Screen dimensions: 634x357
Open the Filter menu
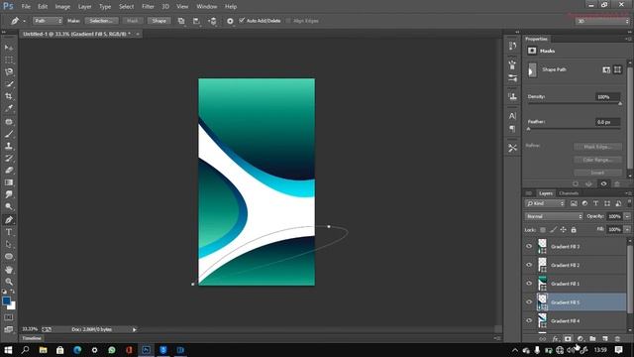coord(148,7)
